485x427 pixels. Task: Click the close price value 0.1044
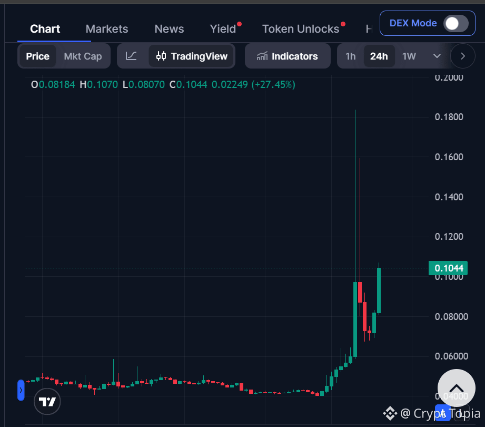192,84
